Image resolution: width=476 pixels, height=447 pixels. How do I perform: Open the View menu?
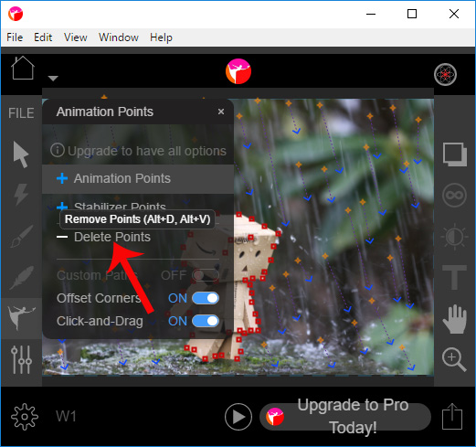(75, 37)
